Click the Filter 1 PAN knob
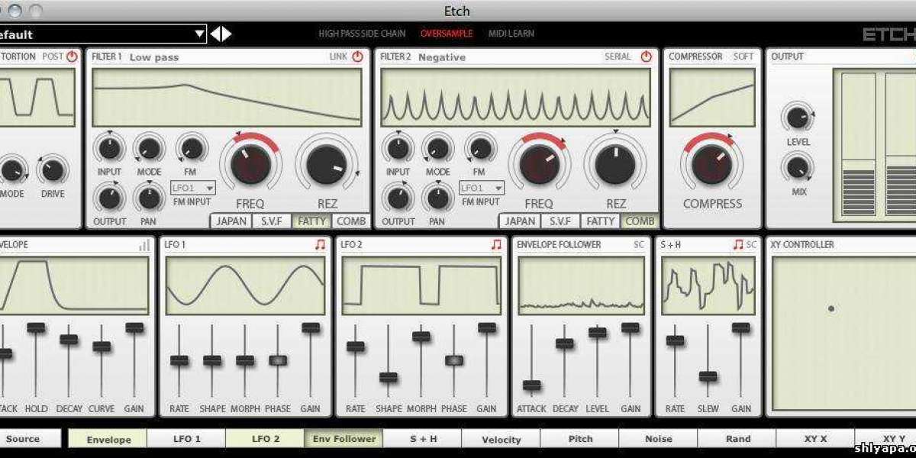 pyautogui.click(x=149, y=198)
